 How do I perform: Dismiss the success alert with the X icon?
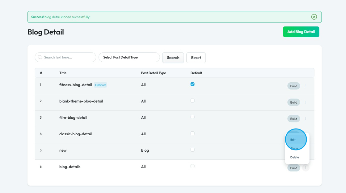pyautogui.click(x=314, y=17)
